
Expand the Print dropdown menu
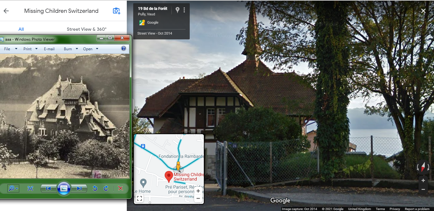(30, 49)
